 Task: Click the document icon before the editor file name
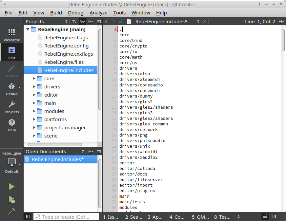click(129, 22)
